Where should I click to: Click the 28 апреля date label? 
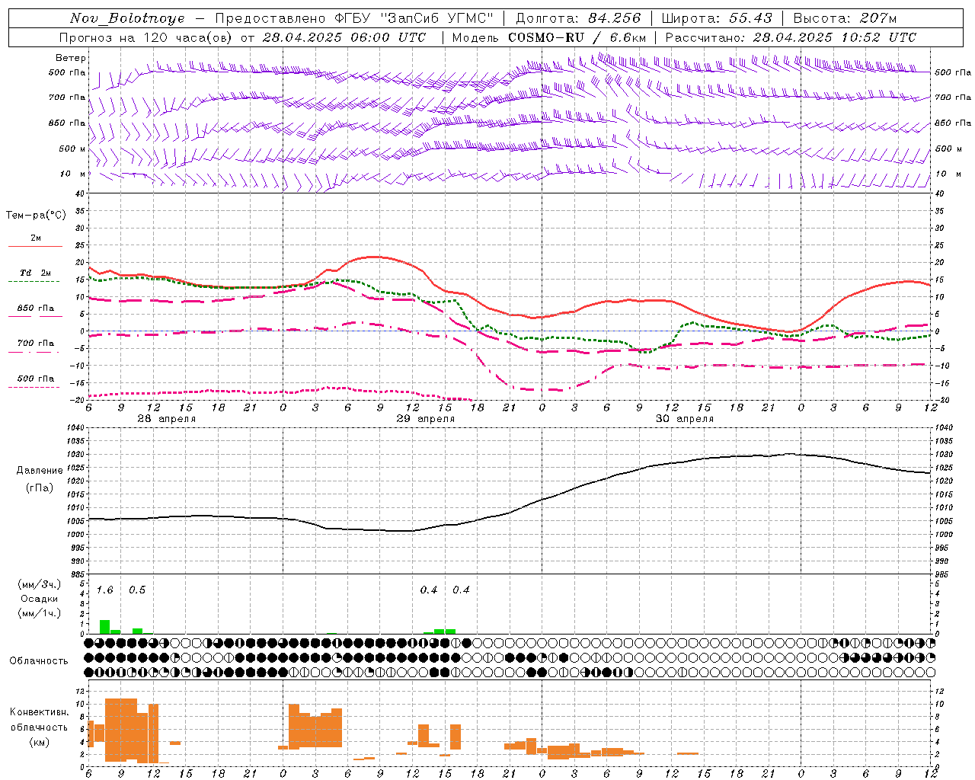coord(166,419)
